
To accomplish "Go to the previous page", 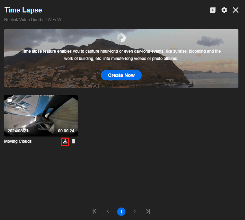I will 108,211.
